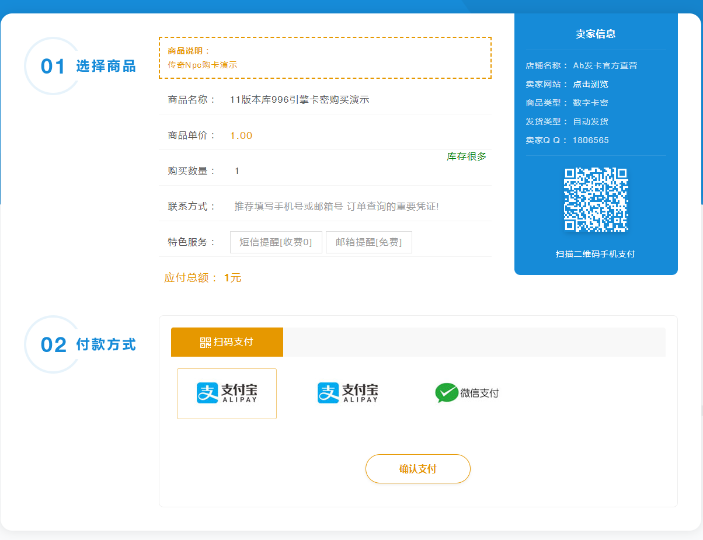
Task: Switch to the 扫码支付 tab label
Action: click(233, 342)
